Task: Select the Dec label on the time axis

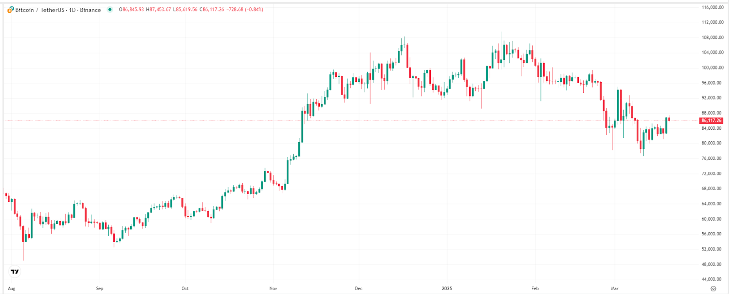Action: pos(359,288)
